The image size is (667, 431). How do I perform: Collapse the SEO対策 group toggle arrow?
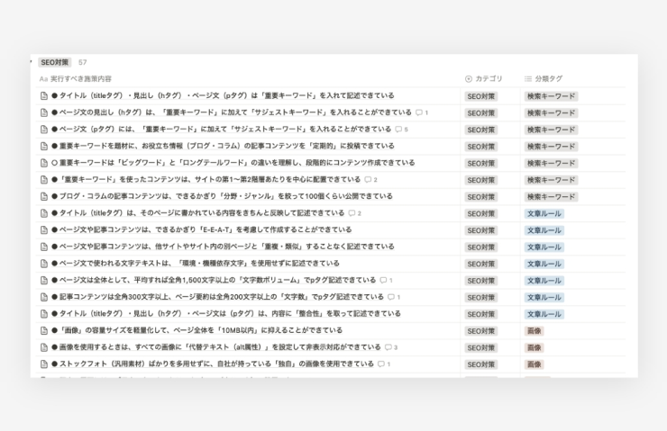(x=31, y=62)
